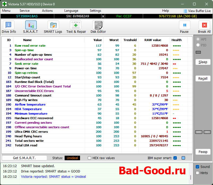
Task: Open SMART Logs from the toolbar
Action: (53, 27)
